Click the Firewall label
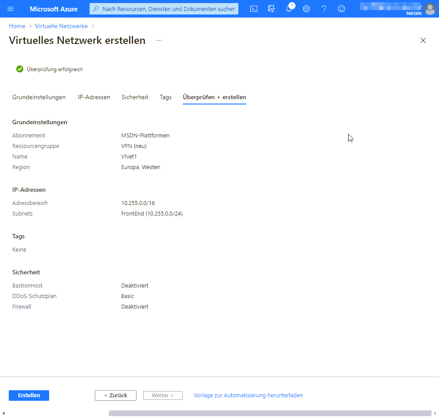The height and width of the screenshot is (417, 439). (22, 307)
